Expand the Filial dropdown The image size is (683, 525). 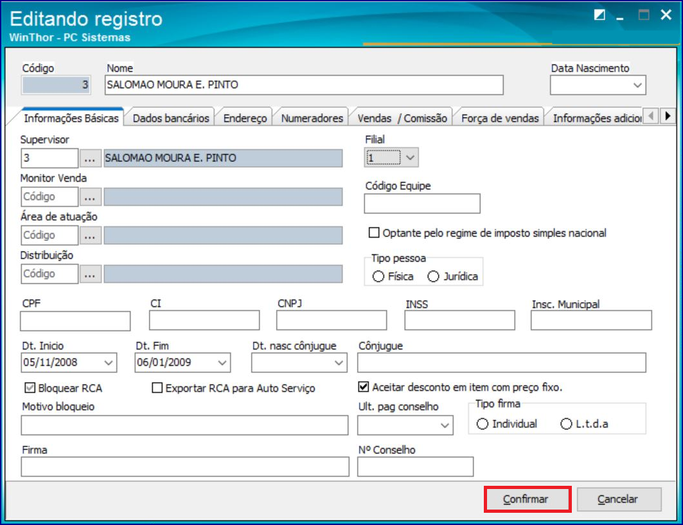[x=411, y=157]
